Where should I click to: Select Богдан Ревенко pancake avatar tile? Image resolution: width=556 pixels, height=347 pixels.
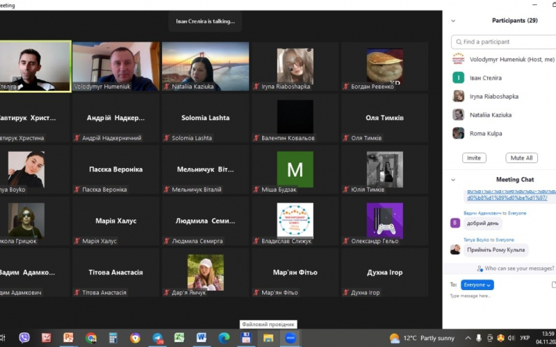click(x=385, y=67)
